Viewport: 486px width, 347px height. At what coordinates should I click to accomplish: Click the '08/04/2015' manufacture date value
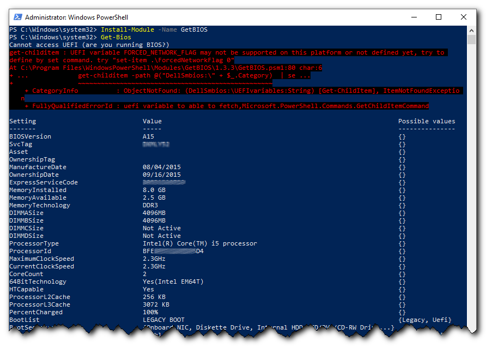point(161,167)
